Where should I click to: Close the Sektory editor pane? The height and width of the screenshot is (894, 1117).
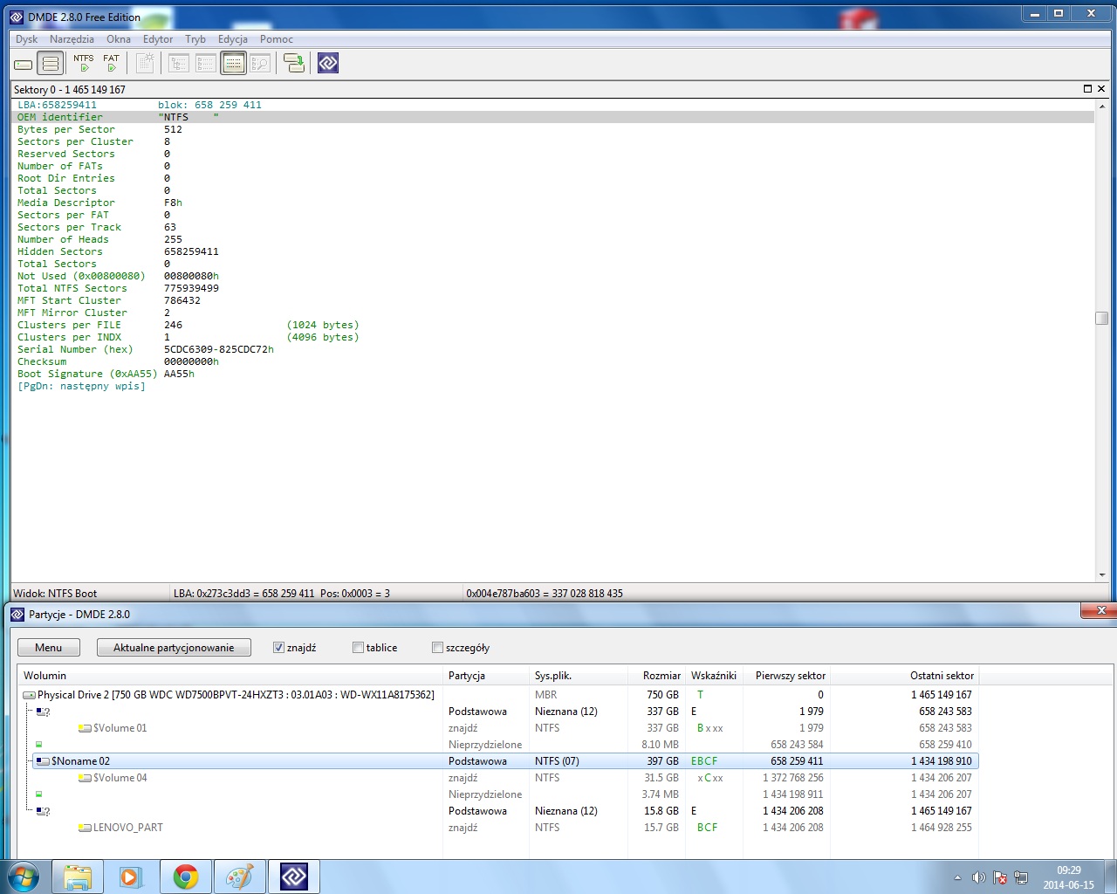click(x=1101, y=89)
